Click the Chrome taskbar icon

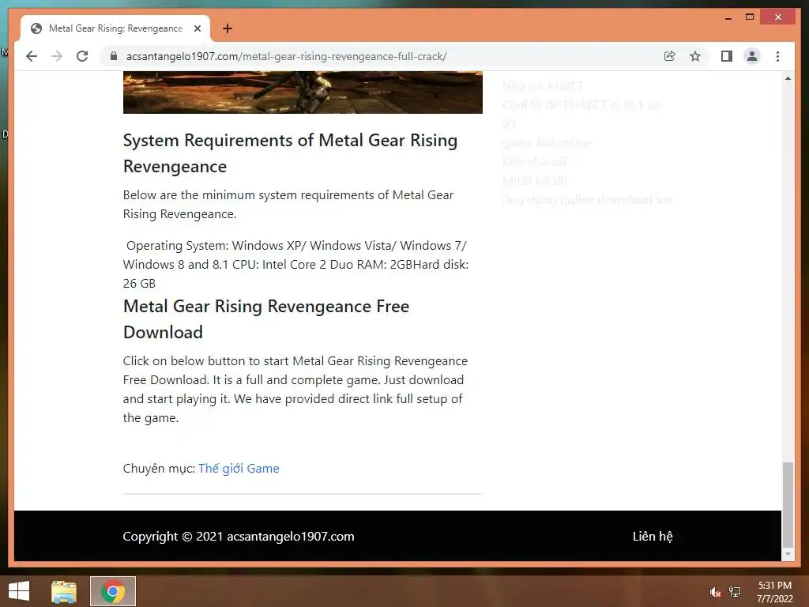click(113, 591)
